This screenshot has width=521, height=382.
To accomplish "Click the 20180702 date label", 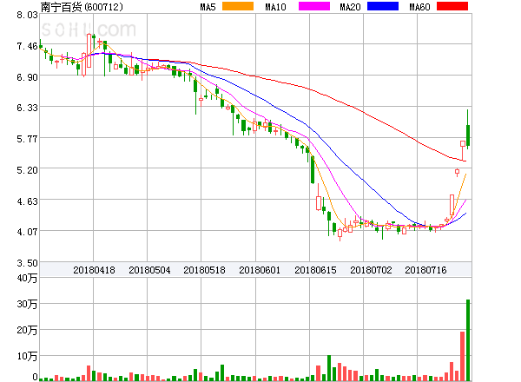I will pos(371,270).
